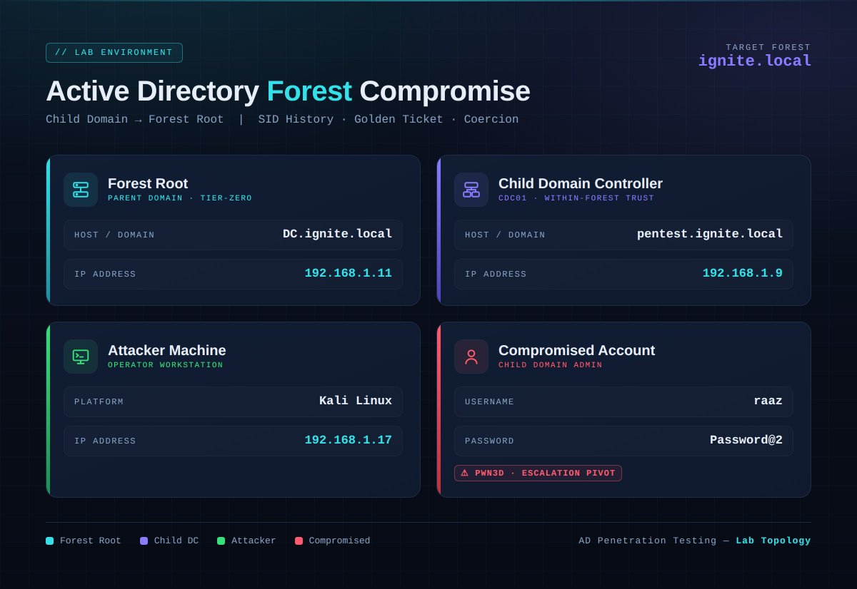The image size is (857, 589).
Task: Click the Forest Root legend label
Action: pos(91,541)
